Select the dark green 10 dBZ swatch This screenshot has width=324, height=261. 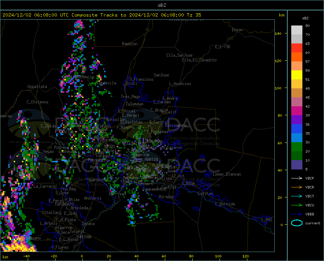pyautogui.click(x=297, y=156)
